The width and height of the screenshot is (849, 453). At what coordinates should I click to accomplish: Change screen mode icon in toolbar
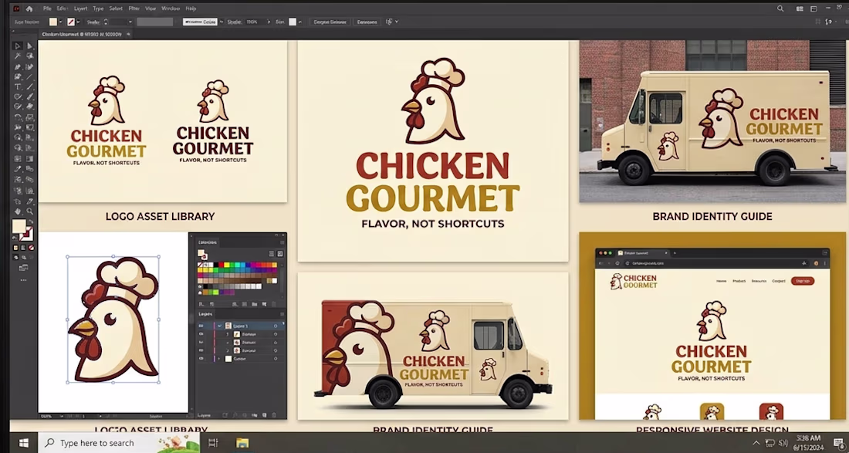(x=23, y=267)
